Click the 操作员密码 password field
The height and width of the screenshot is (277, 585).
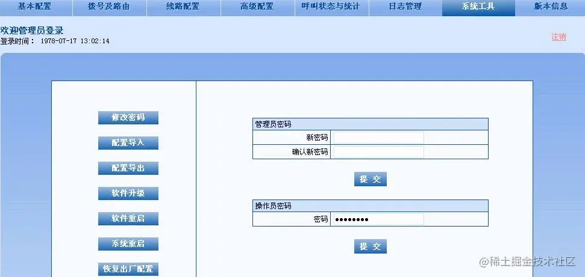pyautogui.click(x=379, y=219)
